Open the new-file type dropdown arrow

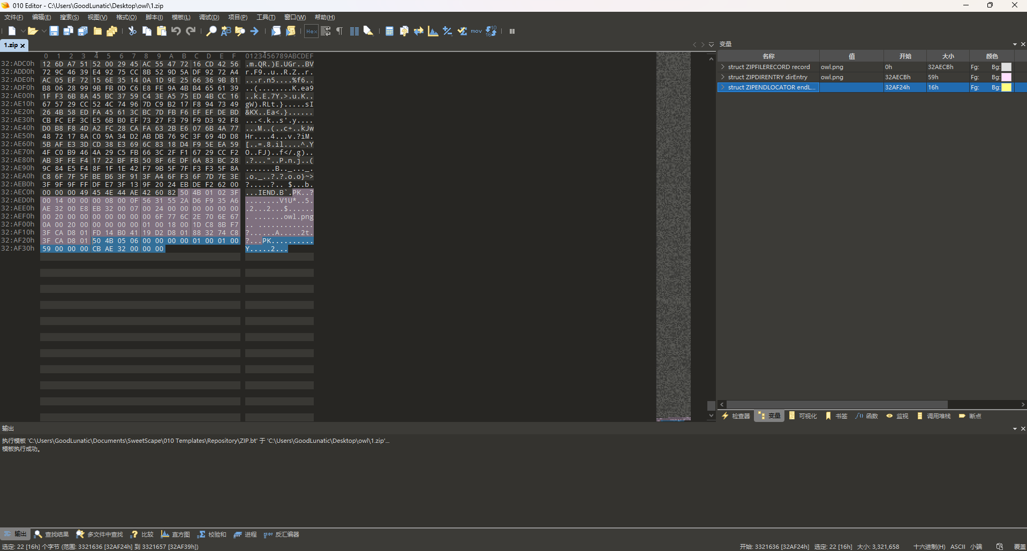(x=22, y=31)
